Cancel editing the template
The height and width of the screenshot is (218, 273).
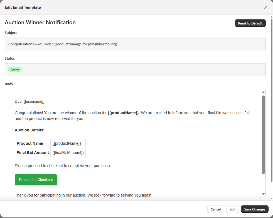click(x=215, y=209)
